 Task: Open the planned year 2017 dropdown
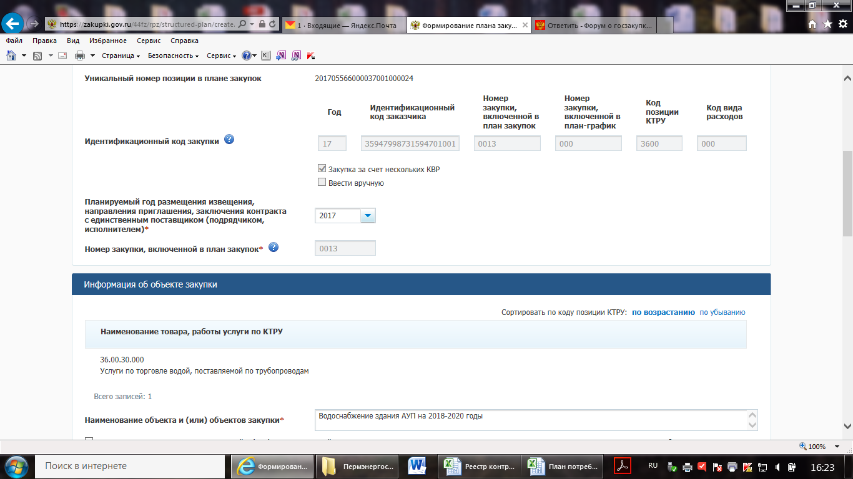coord(368,216)
